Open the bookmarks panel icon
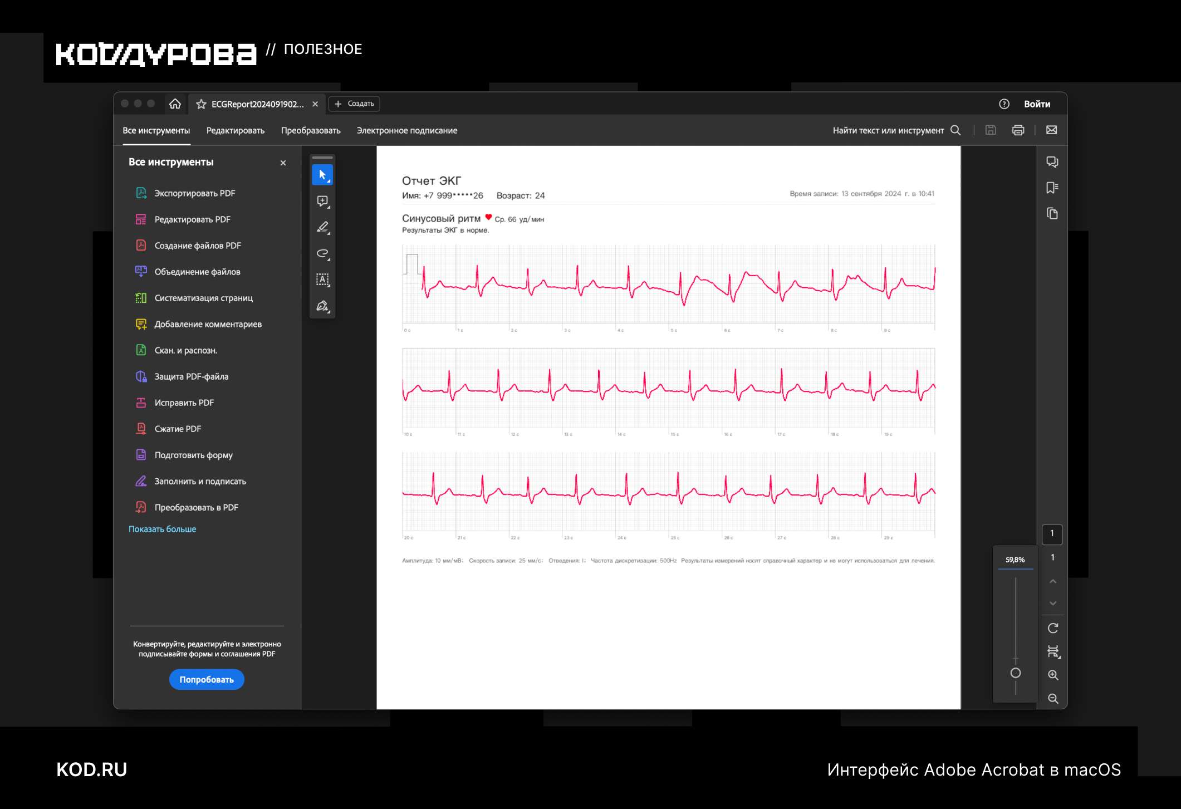The height and width of the screenshot is (809, 1181). pos(1052,188)
